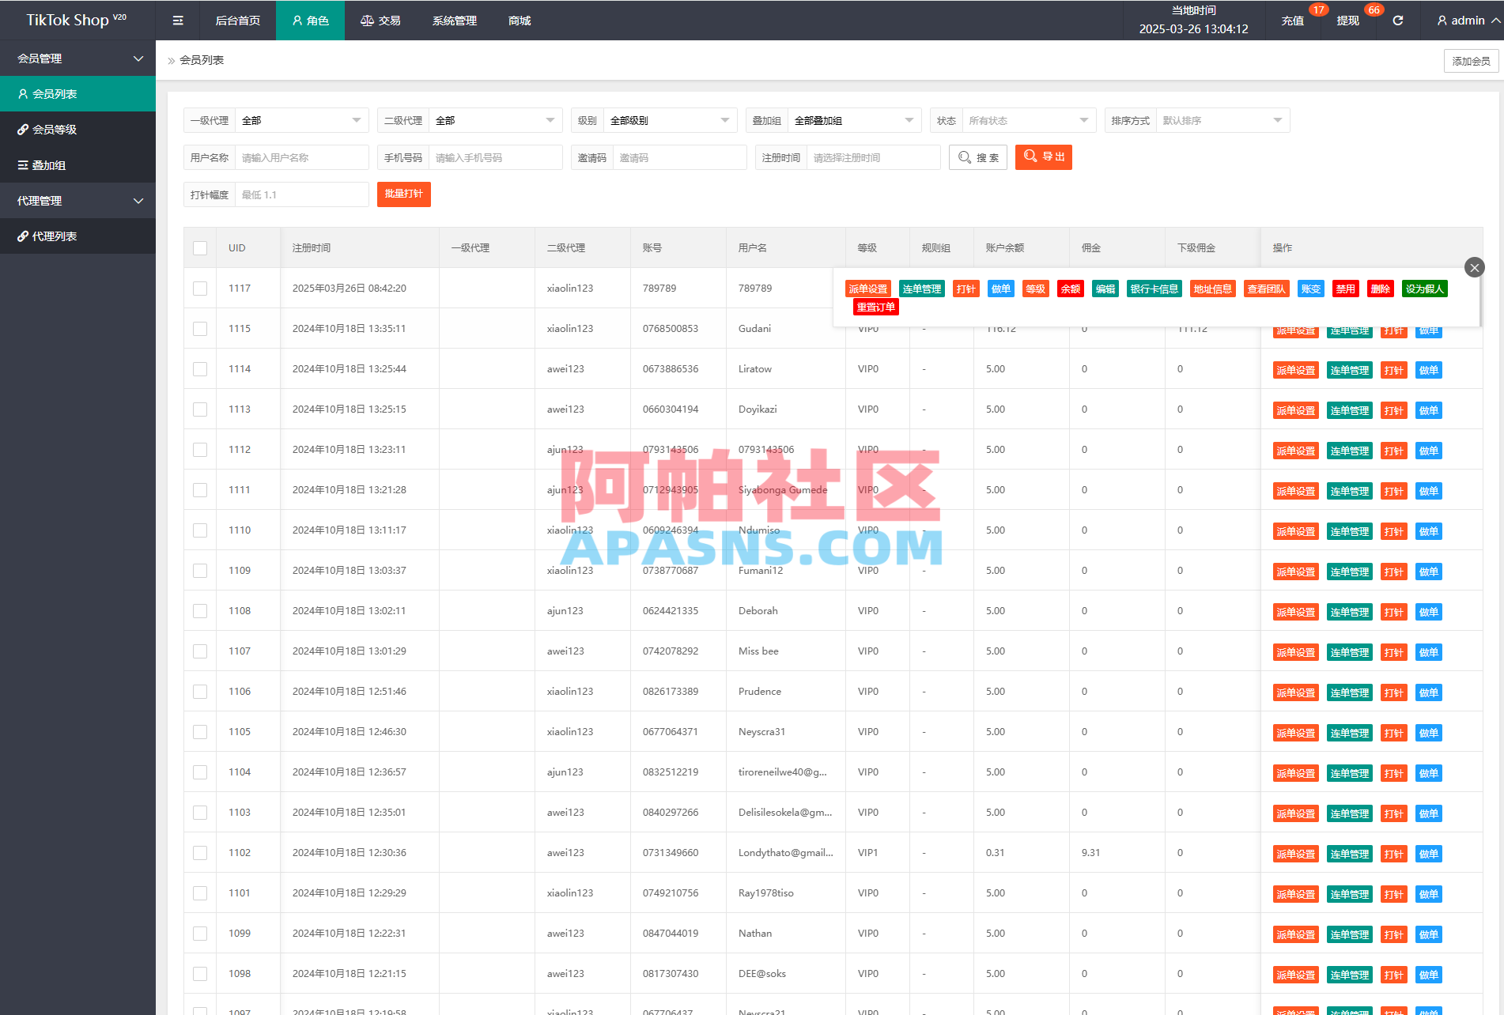
Task: Open 提现 with the 66 notification badge
Action: point(1347,21)
